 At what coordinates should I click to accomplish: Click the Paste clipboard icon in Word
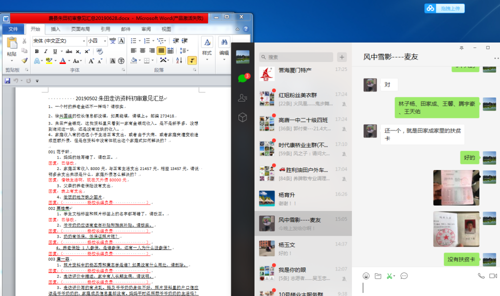[12, 43]
